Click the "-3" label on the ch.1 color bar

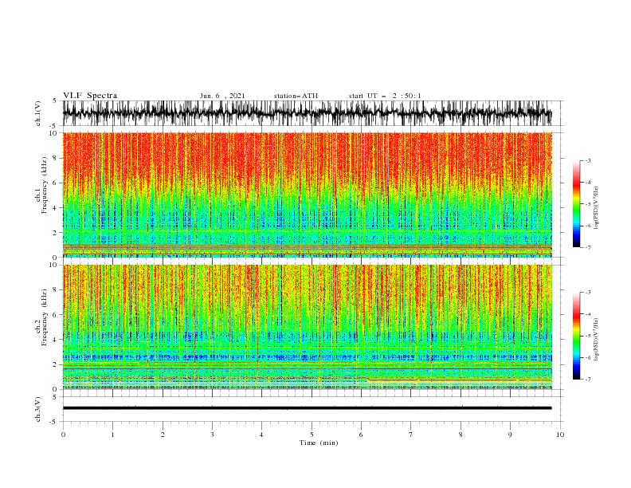(587, 160)
